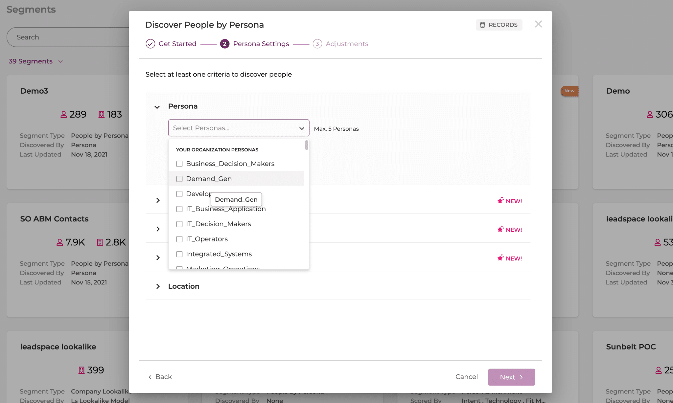Click the people icon on SO ABM Contacts card
The width and height of the screenshot is (673, 403).
(60, 242)
